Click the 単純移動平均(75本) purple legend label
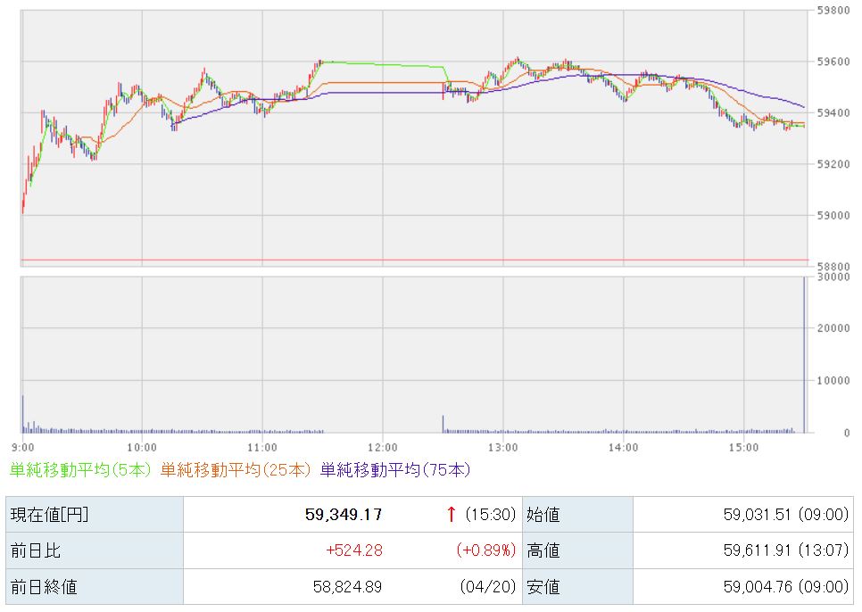Screen dimensions: 862x612 point(394,469)
